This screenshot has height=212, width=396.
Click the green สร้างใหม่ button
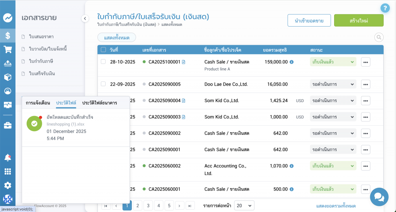point(358,20)
